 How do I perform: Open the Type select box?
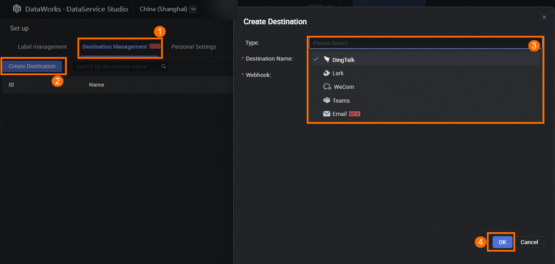tap(425, 43)
